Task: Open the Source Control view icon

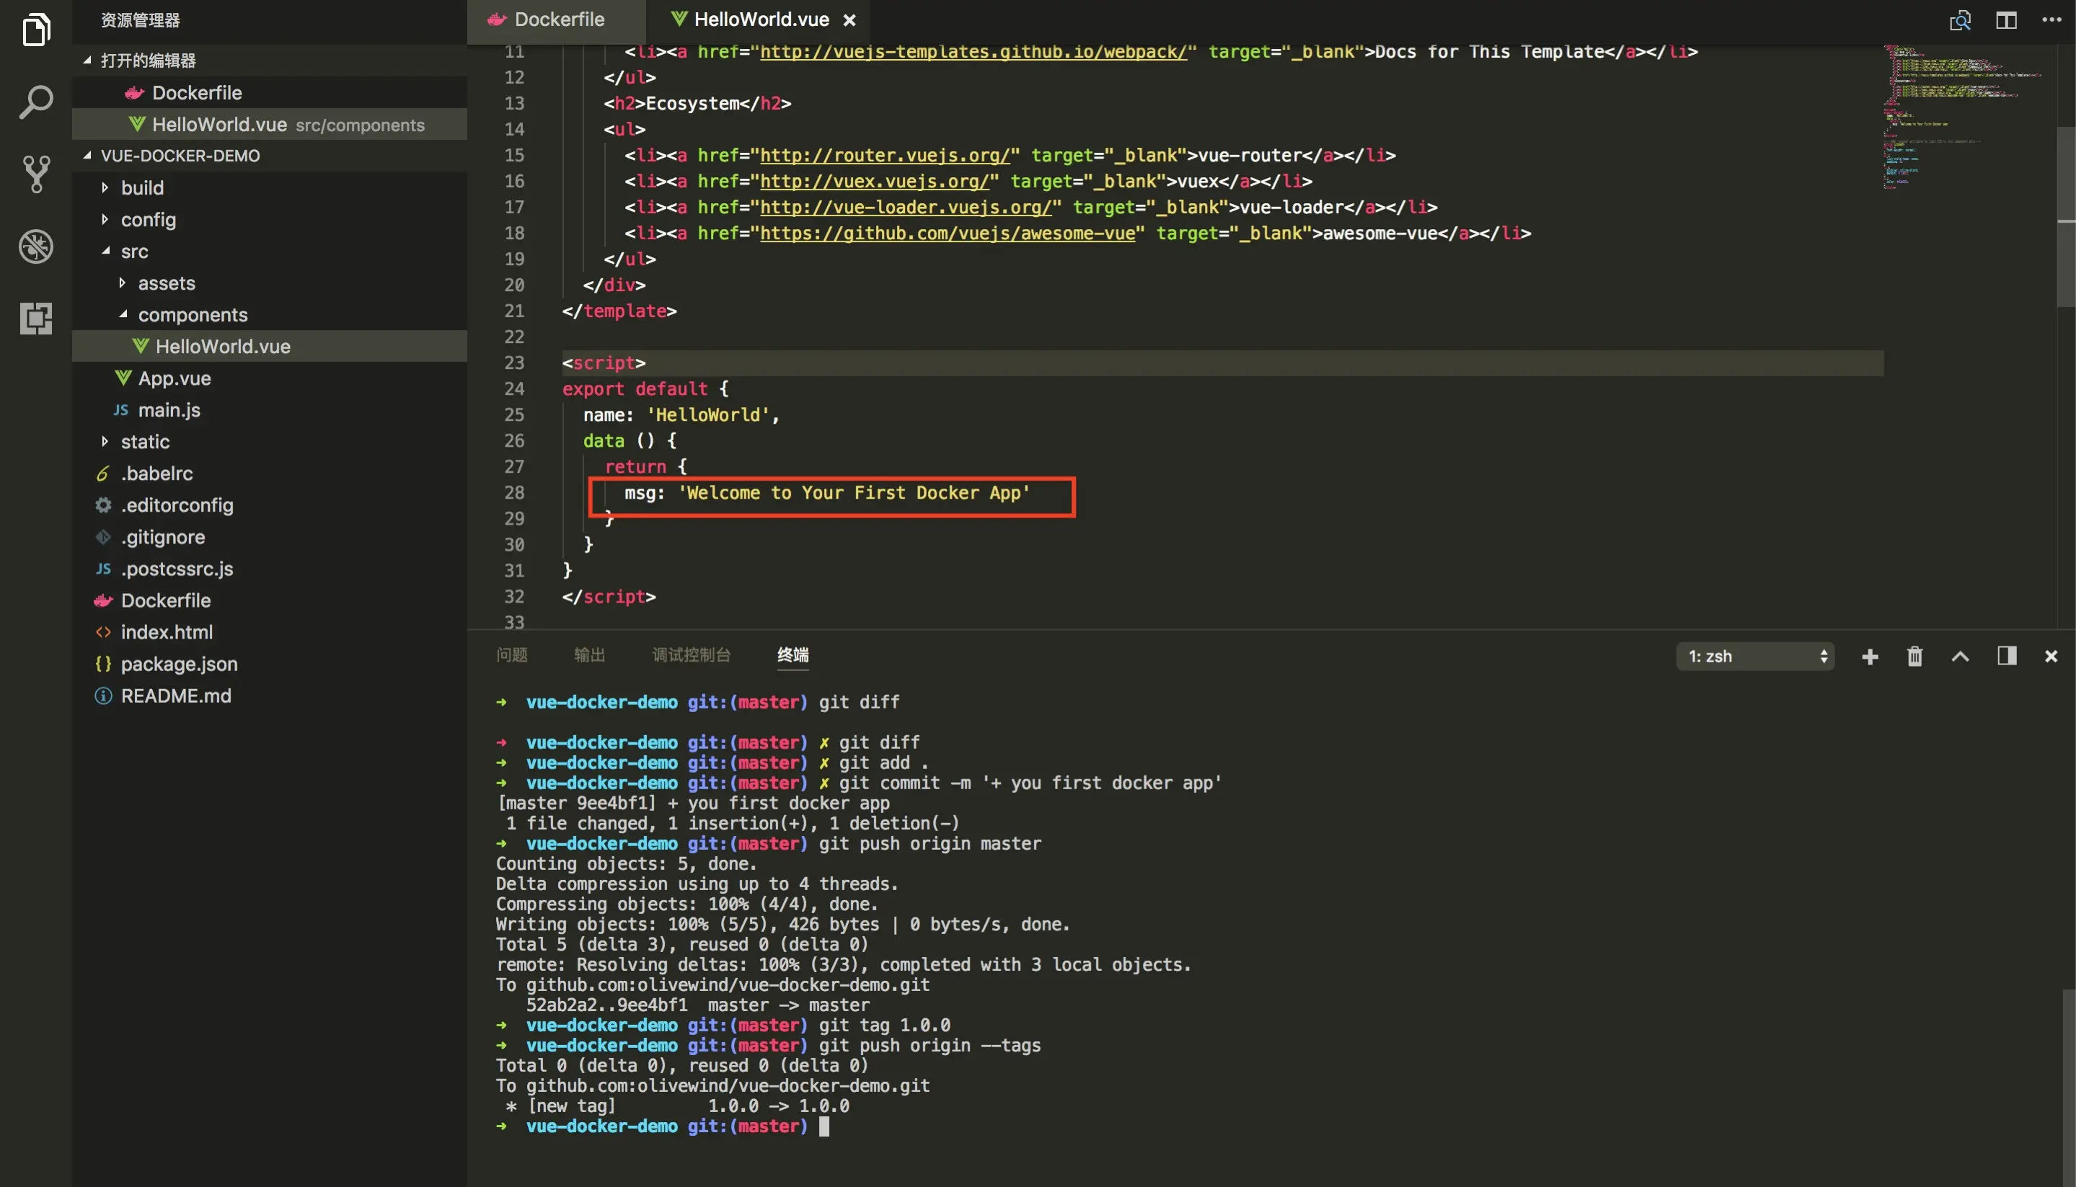Action: point(36,174)
